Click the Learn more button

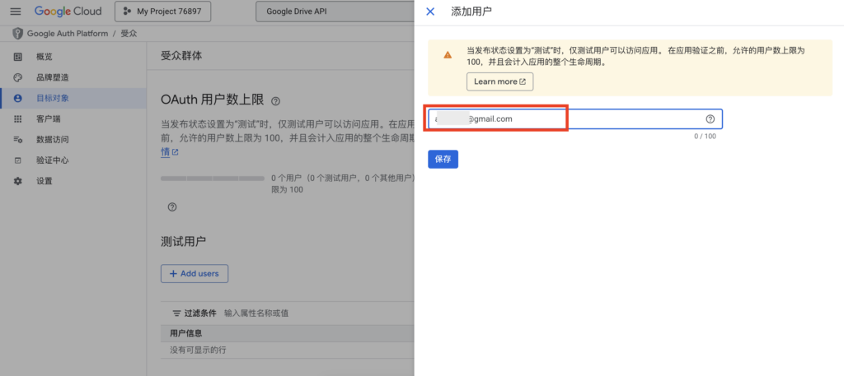(499, 81)
